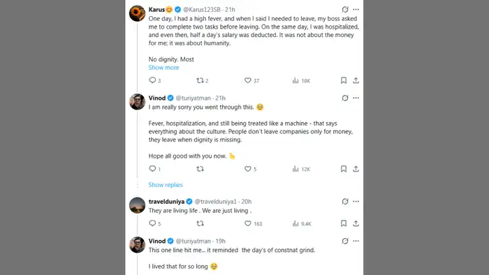Viewport: 489px width, 275px height.
Task: Open Vinod's profile picture on 19h tweet
Action: (137, 245)
